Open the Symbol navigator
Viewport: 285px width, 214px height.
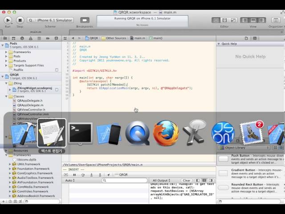coord(14,38)
